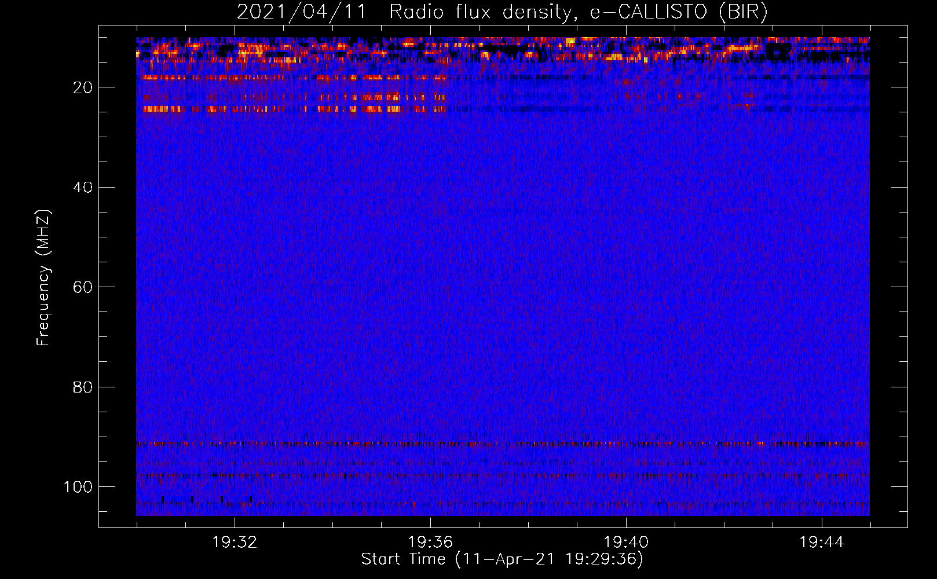Click the 100 frequency tick label
Screen dimensions: 937x579
[x=78, y=487]
